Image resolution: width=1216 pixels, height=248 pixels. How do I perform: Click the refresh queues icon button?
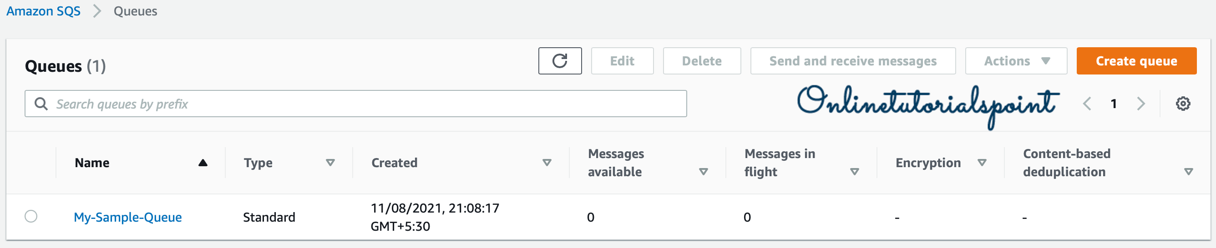[x=559, y=61]
